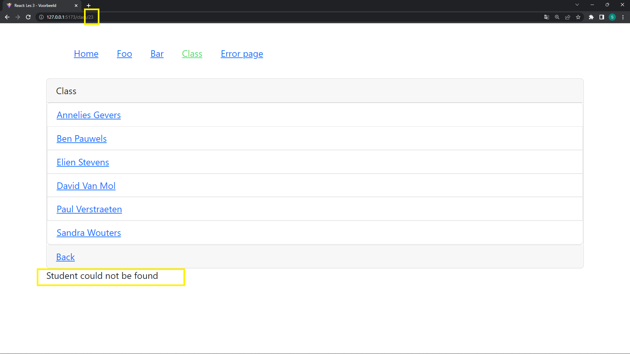
Task: Open student Annelies Gevers
Action: 89,115
